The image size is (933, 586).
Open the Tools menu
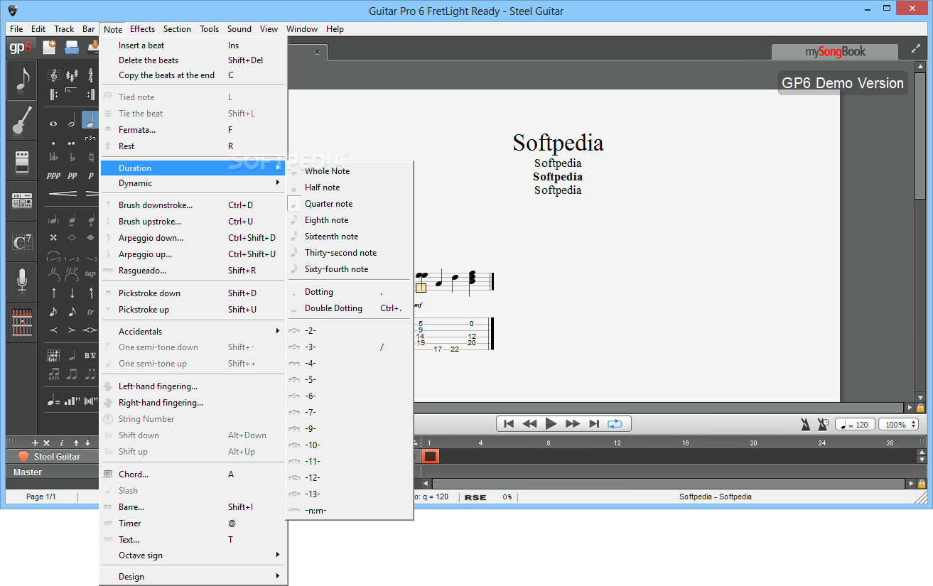pos(209,29)
